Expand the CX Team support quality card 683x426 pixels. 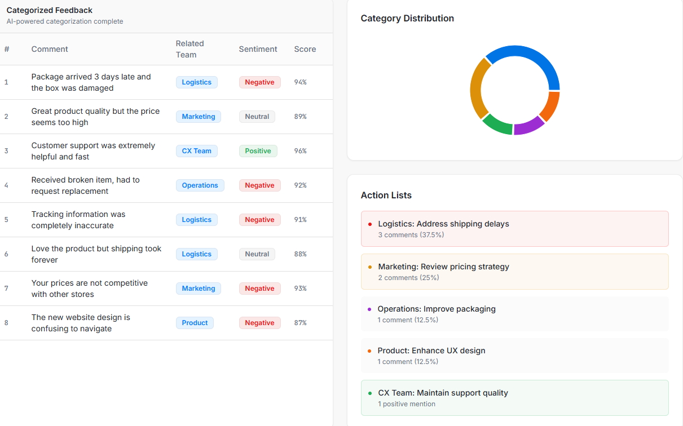[514, 397]
